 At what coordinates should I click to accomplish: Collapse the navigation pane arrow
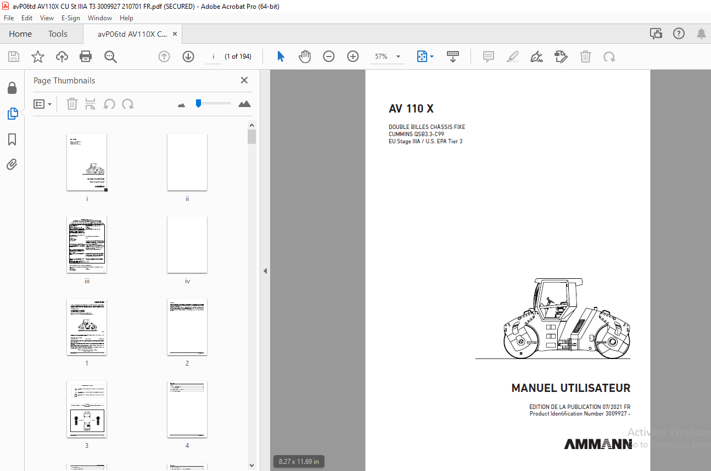click(x=265, y=271)
